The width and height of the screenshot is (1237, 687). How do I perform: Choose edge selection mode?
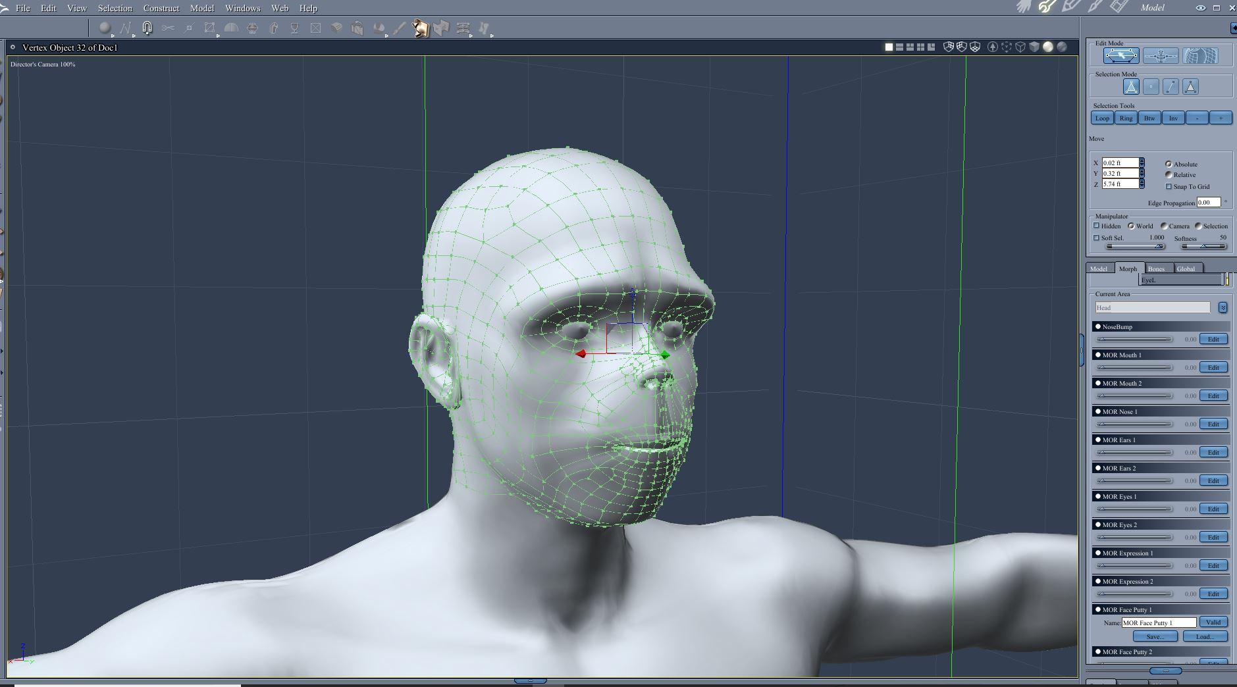point(1171,86)
